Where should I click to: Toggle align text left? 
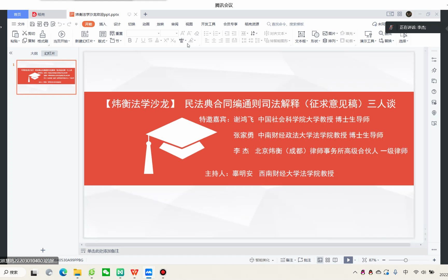pyautogui.click(x=207, y=40)
